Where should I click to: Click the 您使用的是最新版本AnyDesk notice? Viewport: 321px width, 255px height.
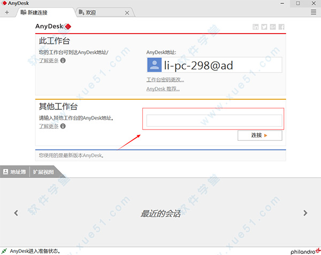point(71,156)
